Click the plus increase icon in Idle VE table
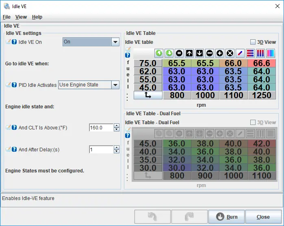284x226 pixels. pos(220,53)
